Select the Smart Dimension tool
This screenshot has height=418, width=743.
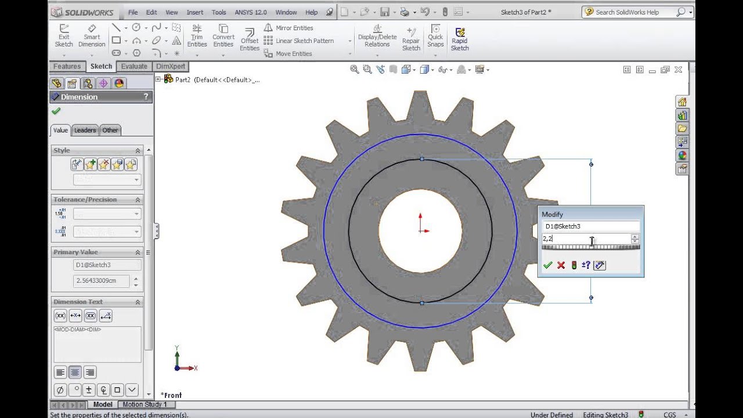(x=92, y=36)
